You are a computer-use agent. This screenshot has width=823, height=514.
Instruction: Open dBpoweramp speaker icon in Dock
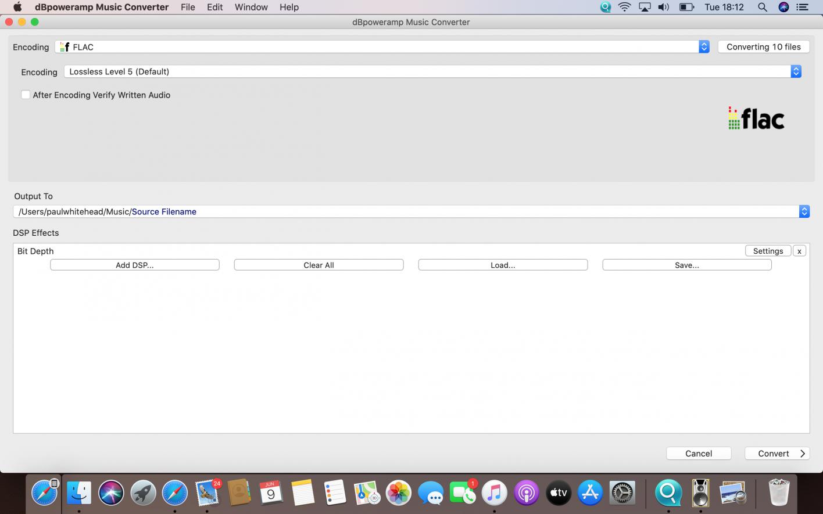coord(700,493)
